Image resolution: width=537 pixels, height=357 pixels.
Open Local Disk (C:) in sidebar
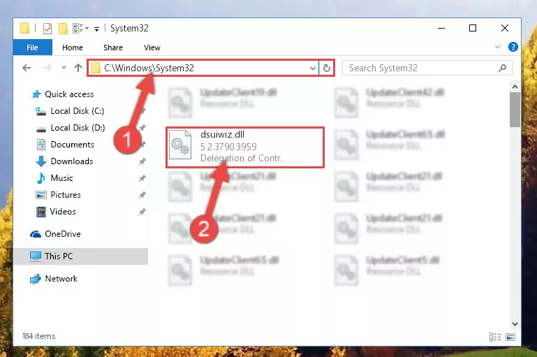(x=78, y=111)
